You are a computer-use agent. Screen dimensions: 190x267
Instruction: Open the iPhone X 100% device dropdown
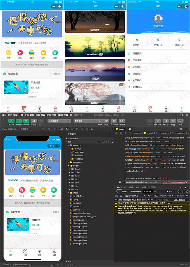pos(9,129)
